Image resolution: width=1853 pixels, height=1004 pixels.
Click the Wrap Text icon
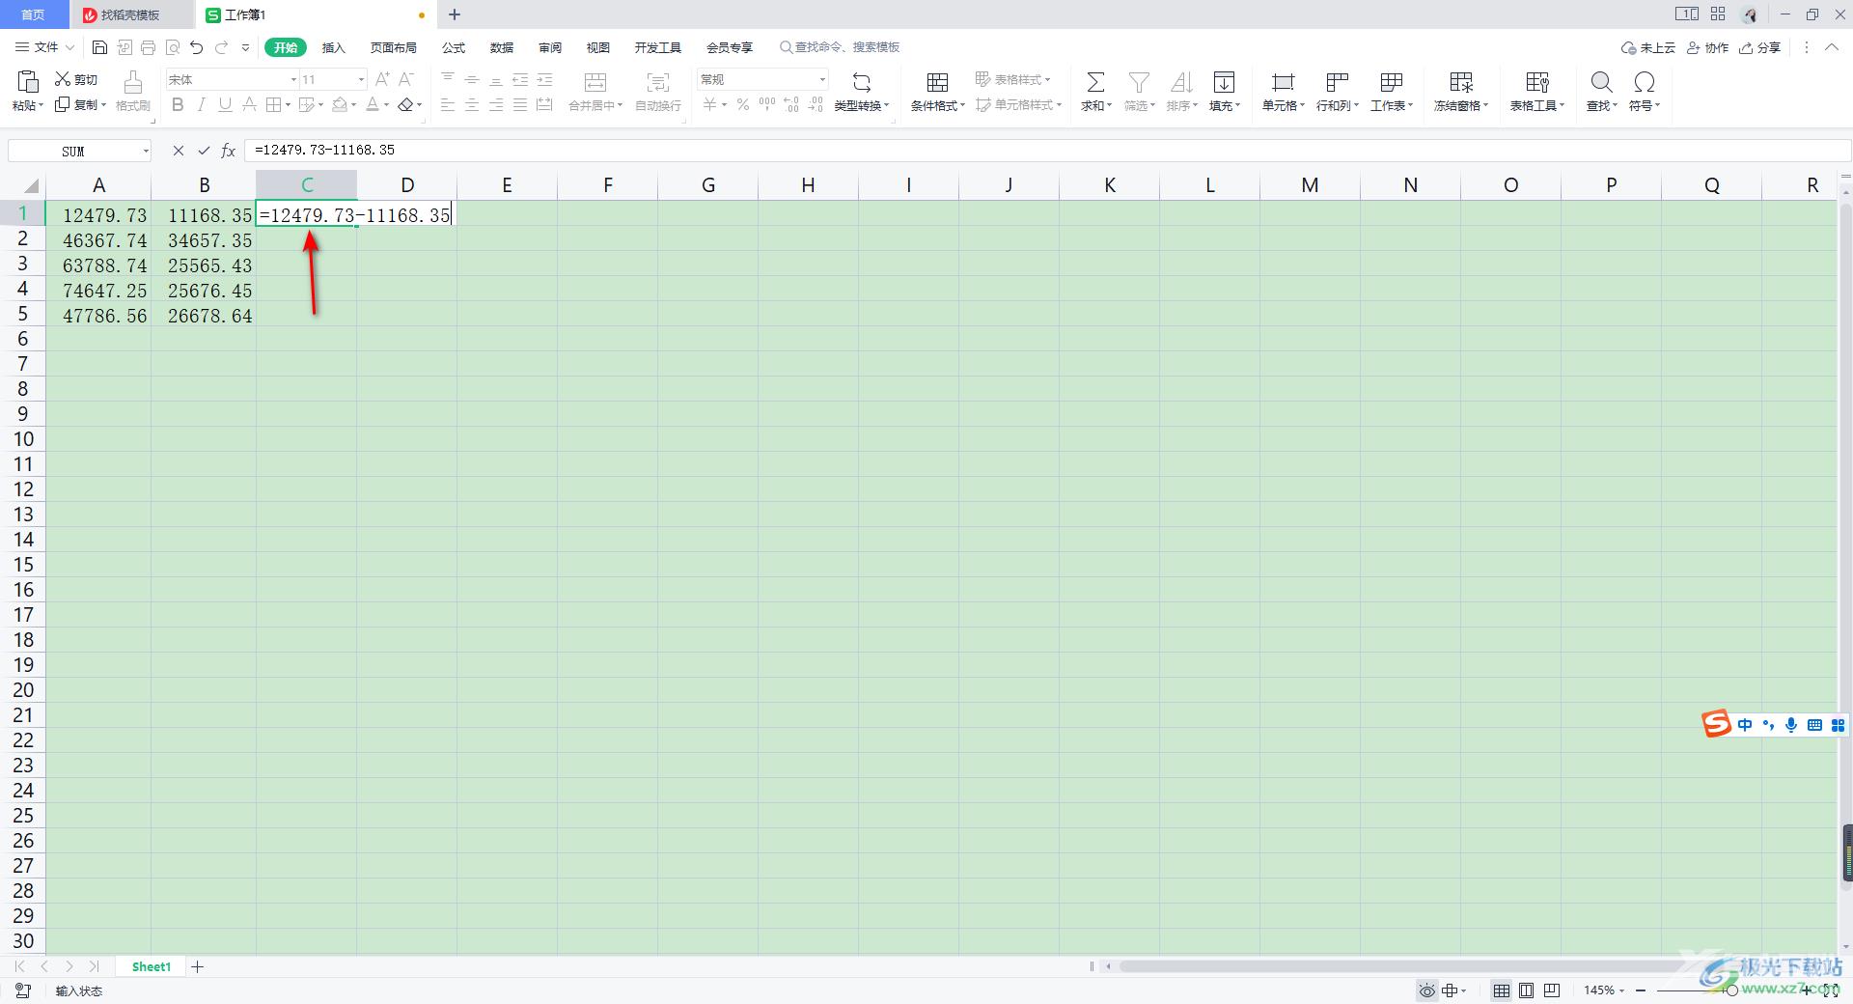658,82
